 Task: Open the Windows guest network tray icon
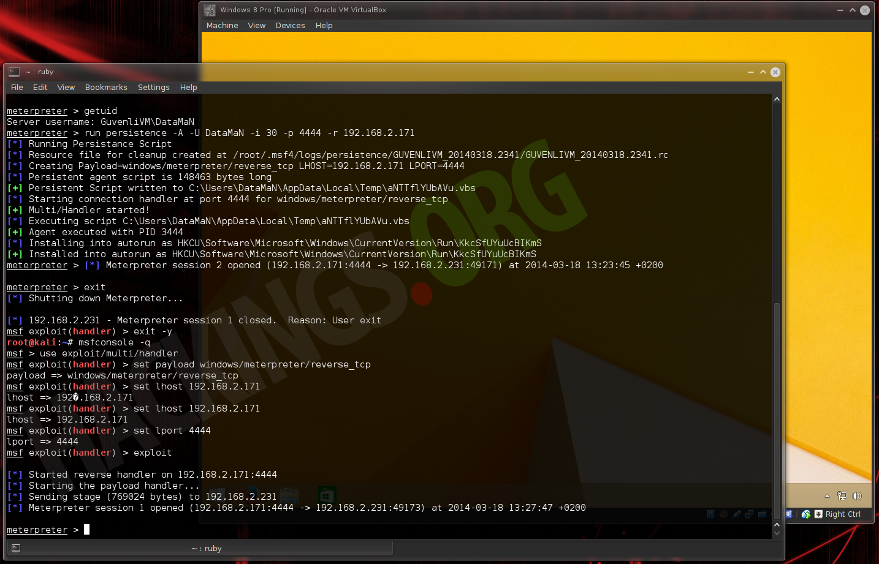pyautogui.click(x=842, y=496)
